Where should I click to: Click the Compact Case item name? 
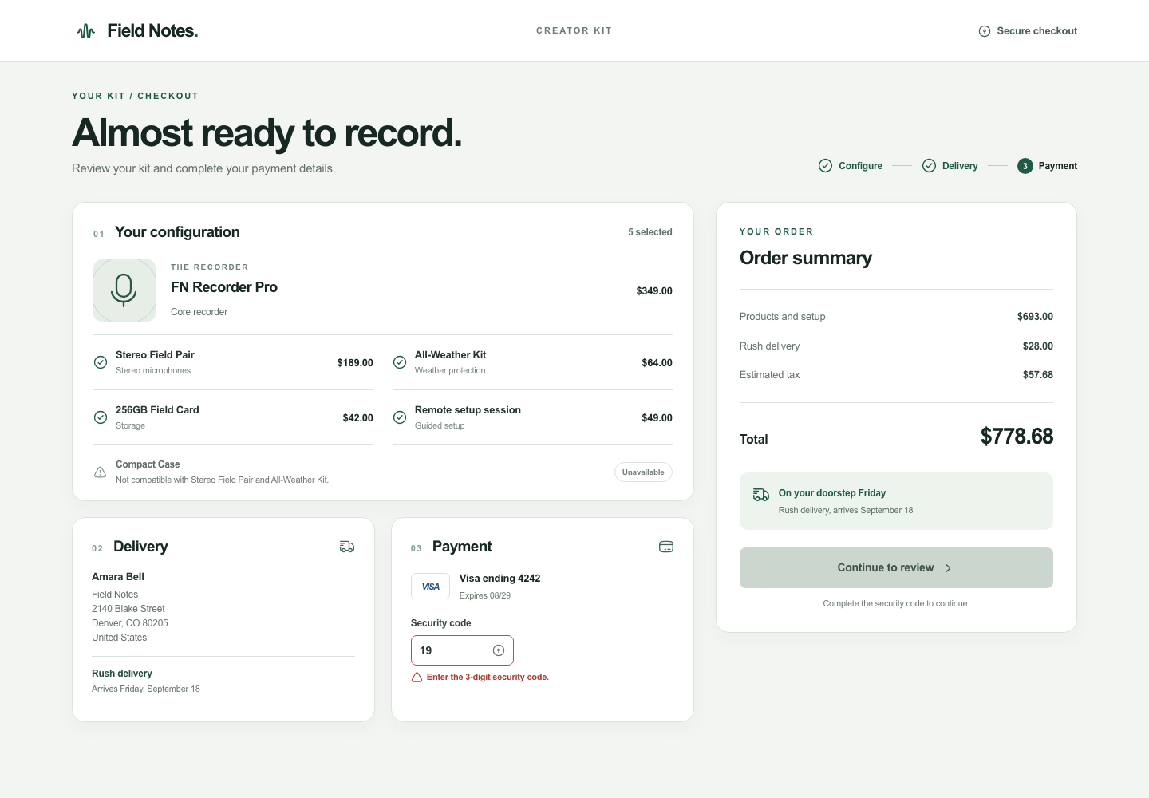coord(148,464)
